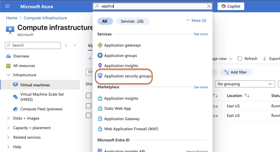
Task: Select the Services (26) filter pill
Action: (132, 21)
